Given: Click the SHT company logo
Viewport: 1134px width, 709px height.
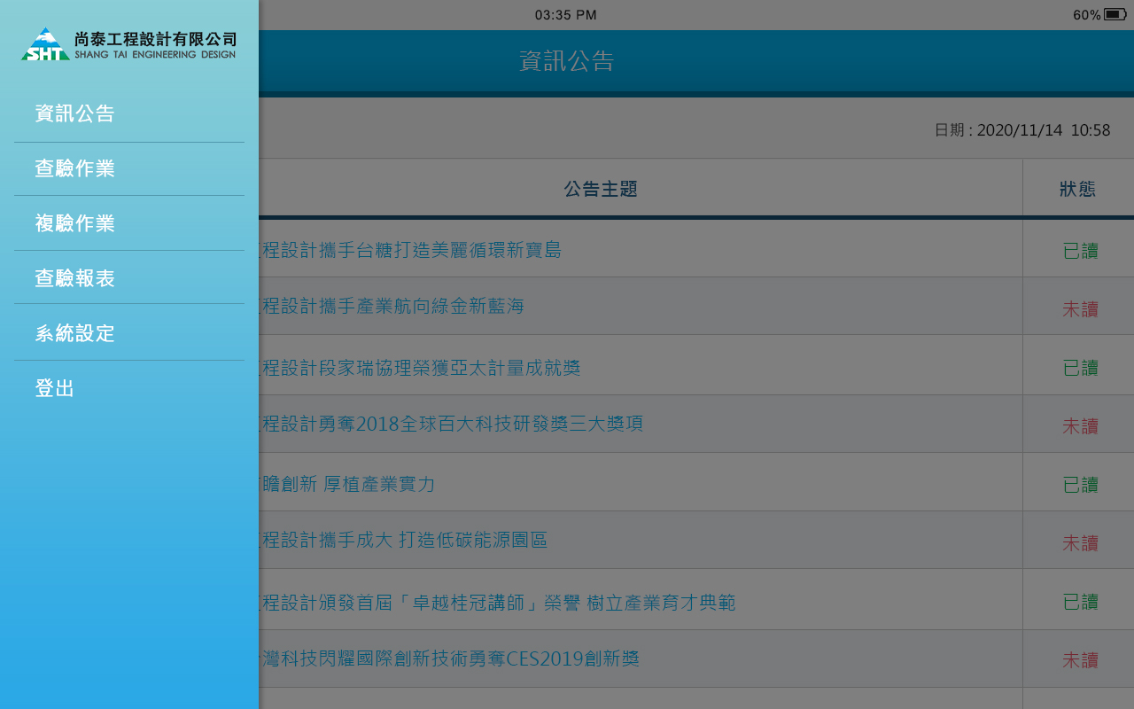Looking at the screenshot, I should pyautogui.click(x=129, y=43).
